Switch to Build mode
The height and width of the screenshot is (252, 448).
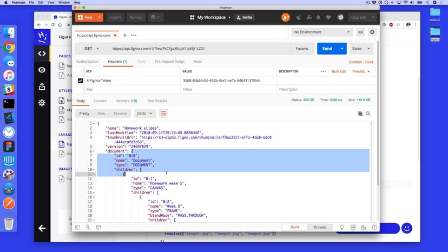(294, 227)
